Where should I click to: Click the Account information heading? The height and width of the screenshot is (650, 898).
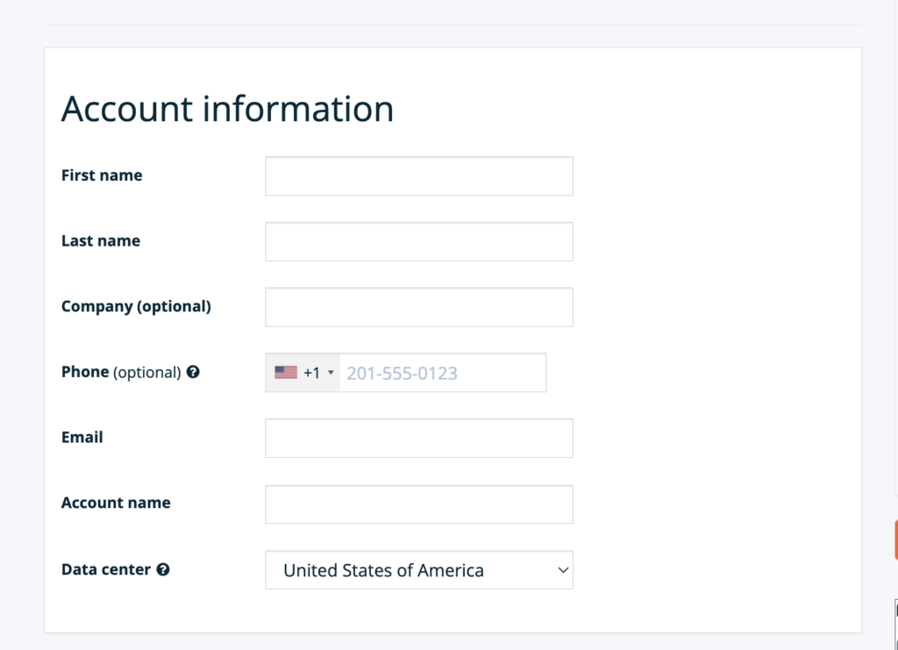pos(226,107)
